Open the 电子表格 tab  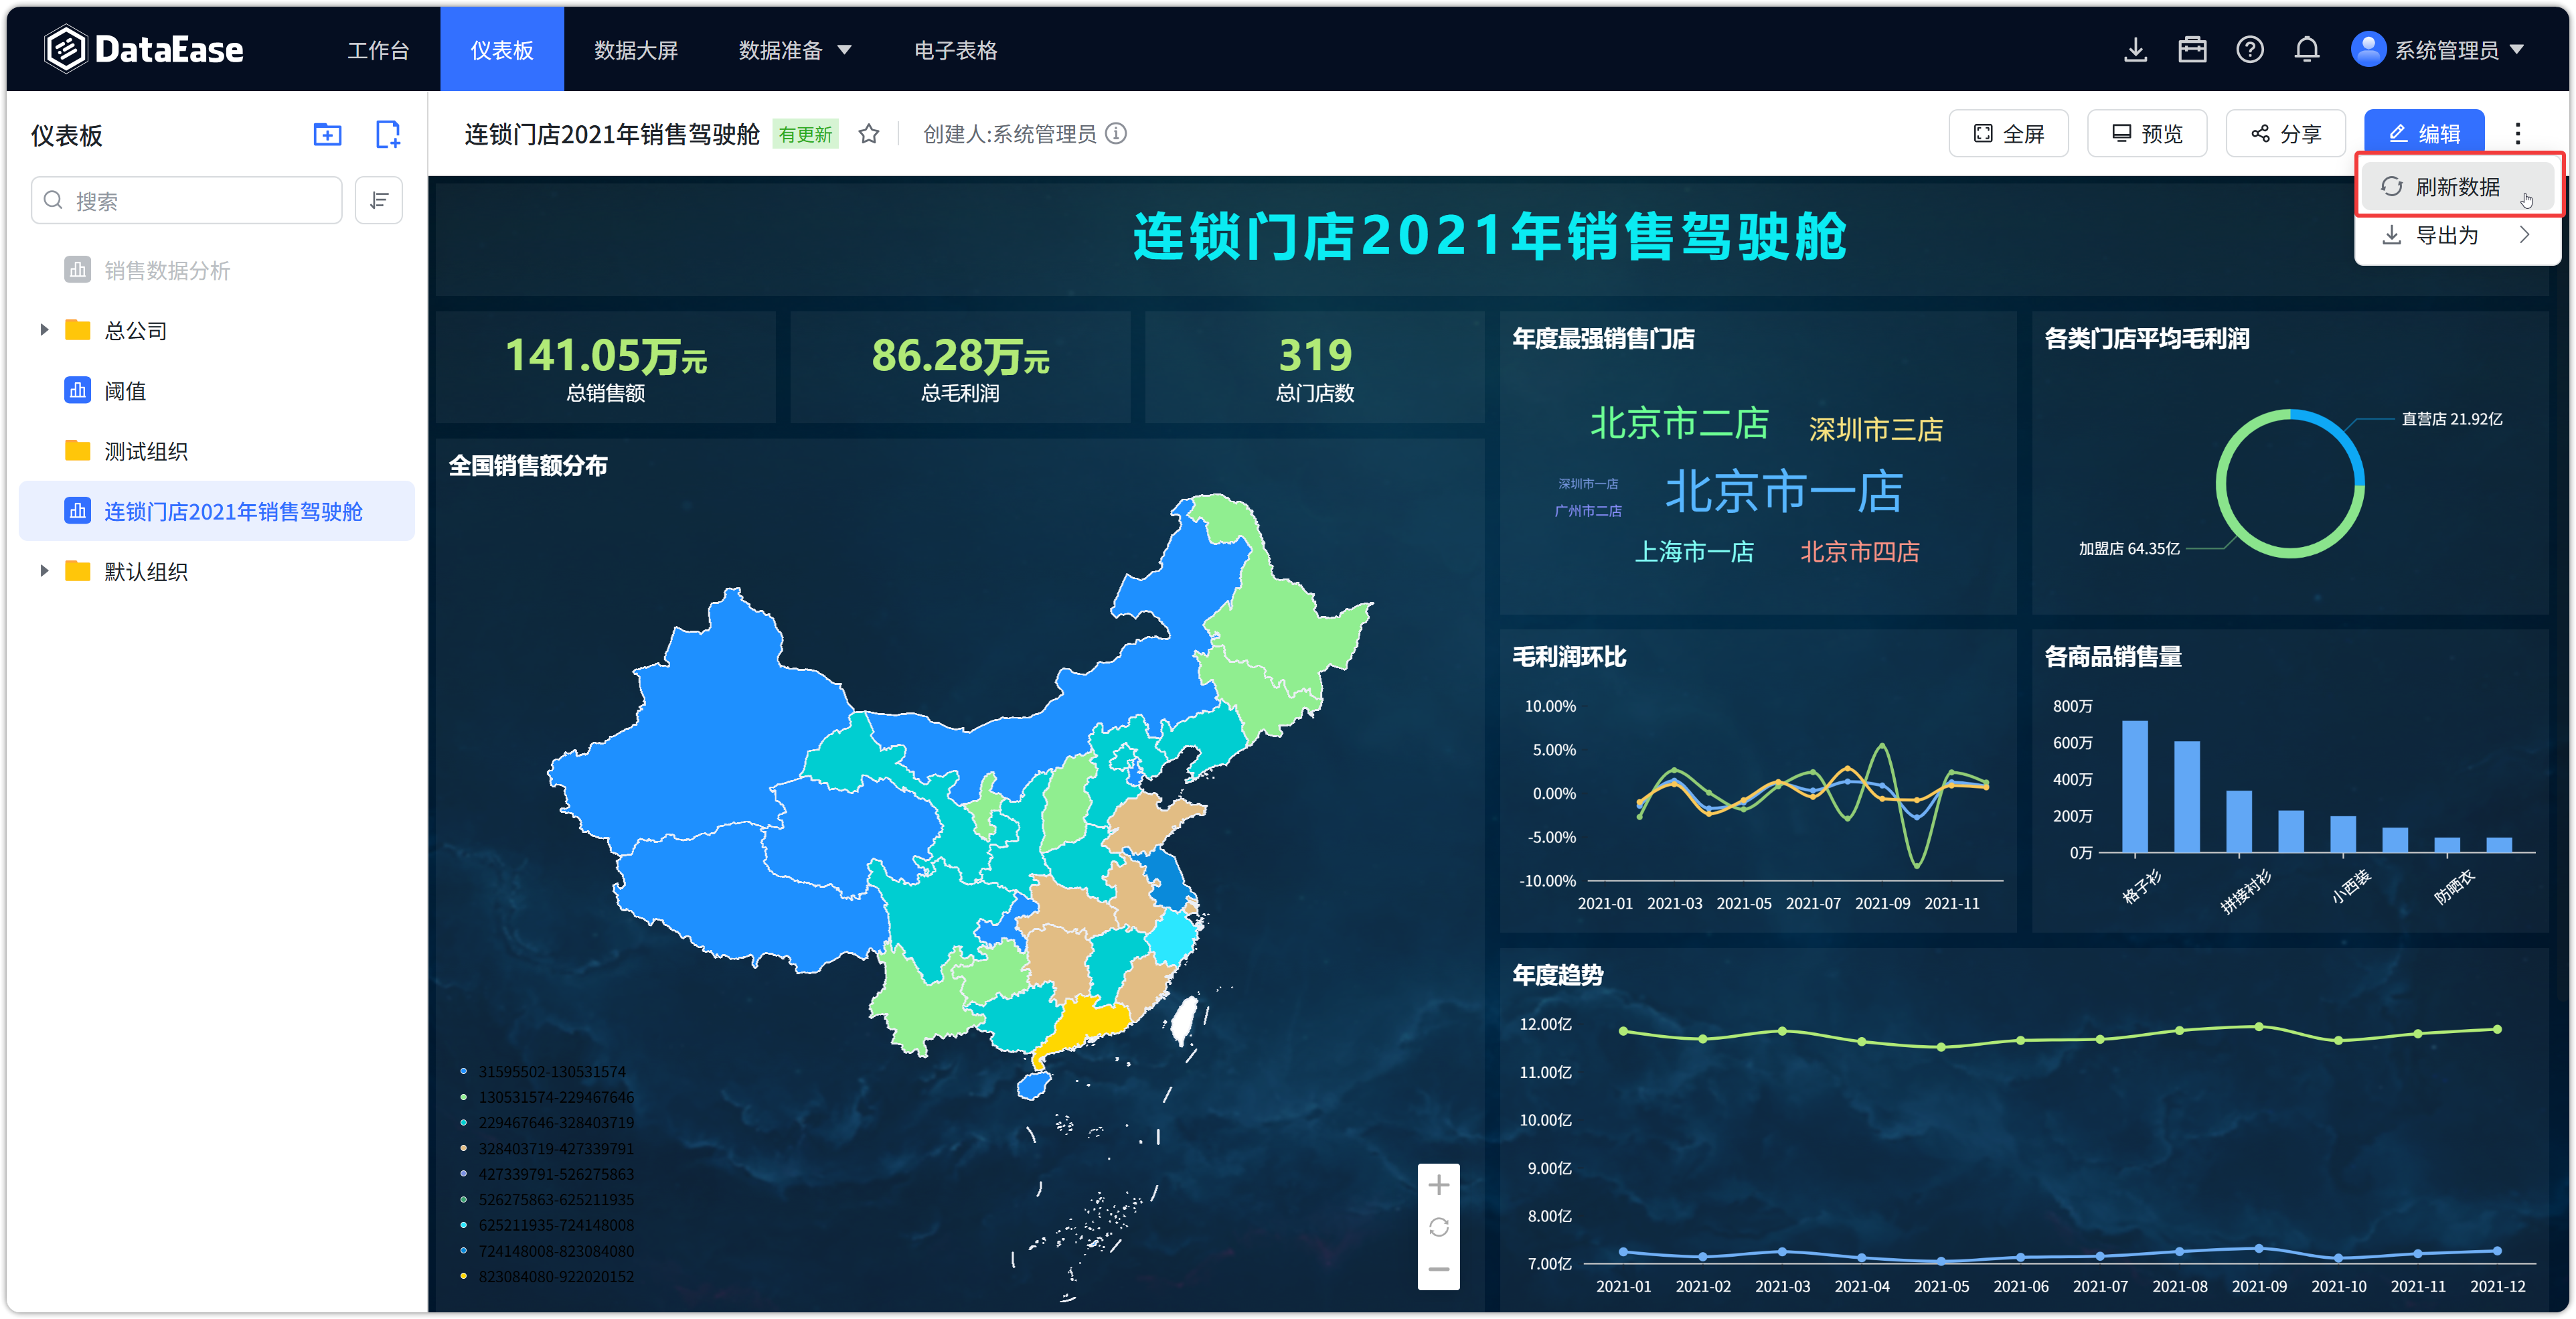956,50
